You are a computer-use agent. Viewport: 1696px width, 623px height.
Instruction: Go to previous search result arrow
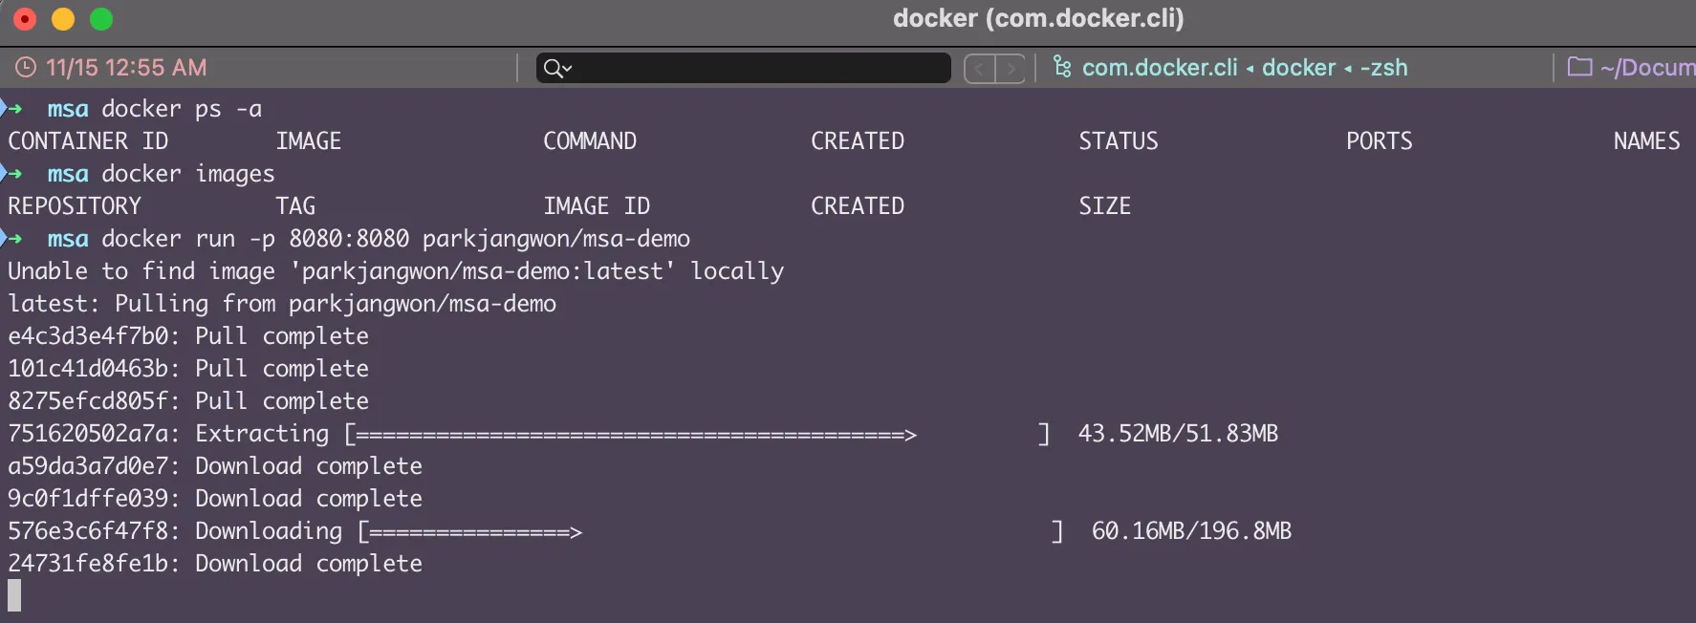coord(980,69)
